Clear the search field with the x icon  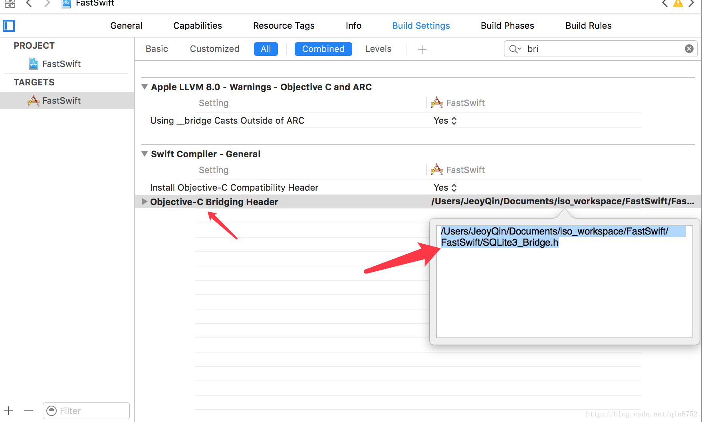pos(689,49)
